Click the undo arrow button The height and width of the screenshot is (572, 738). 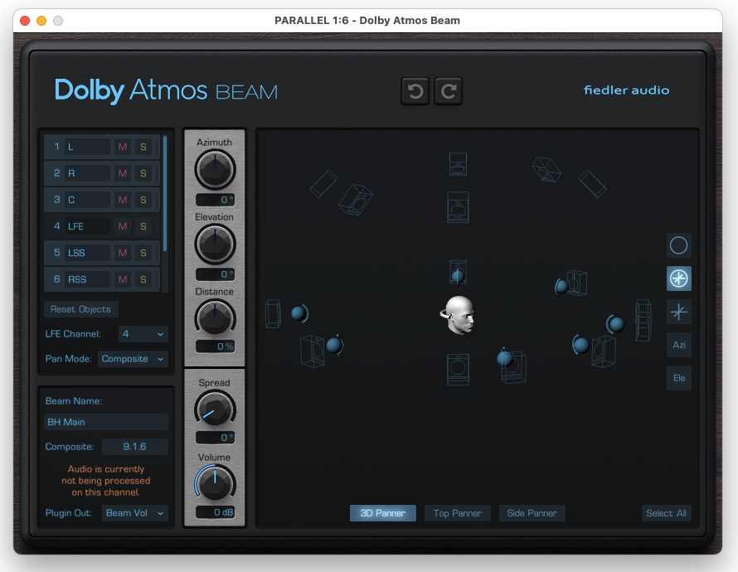point(415,91)
